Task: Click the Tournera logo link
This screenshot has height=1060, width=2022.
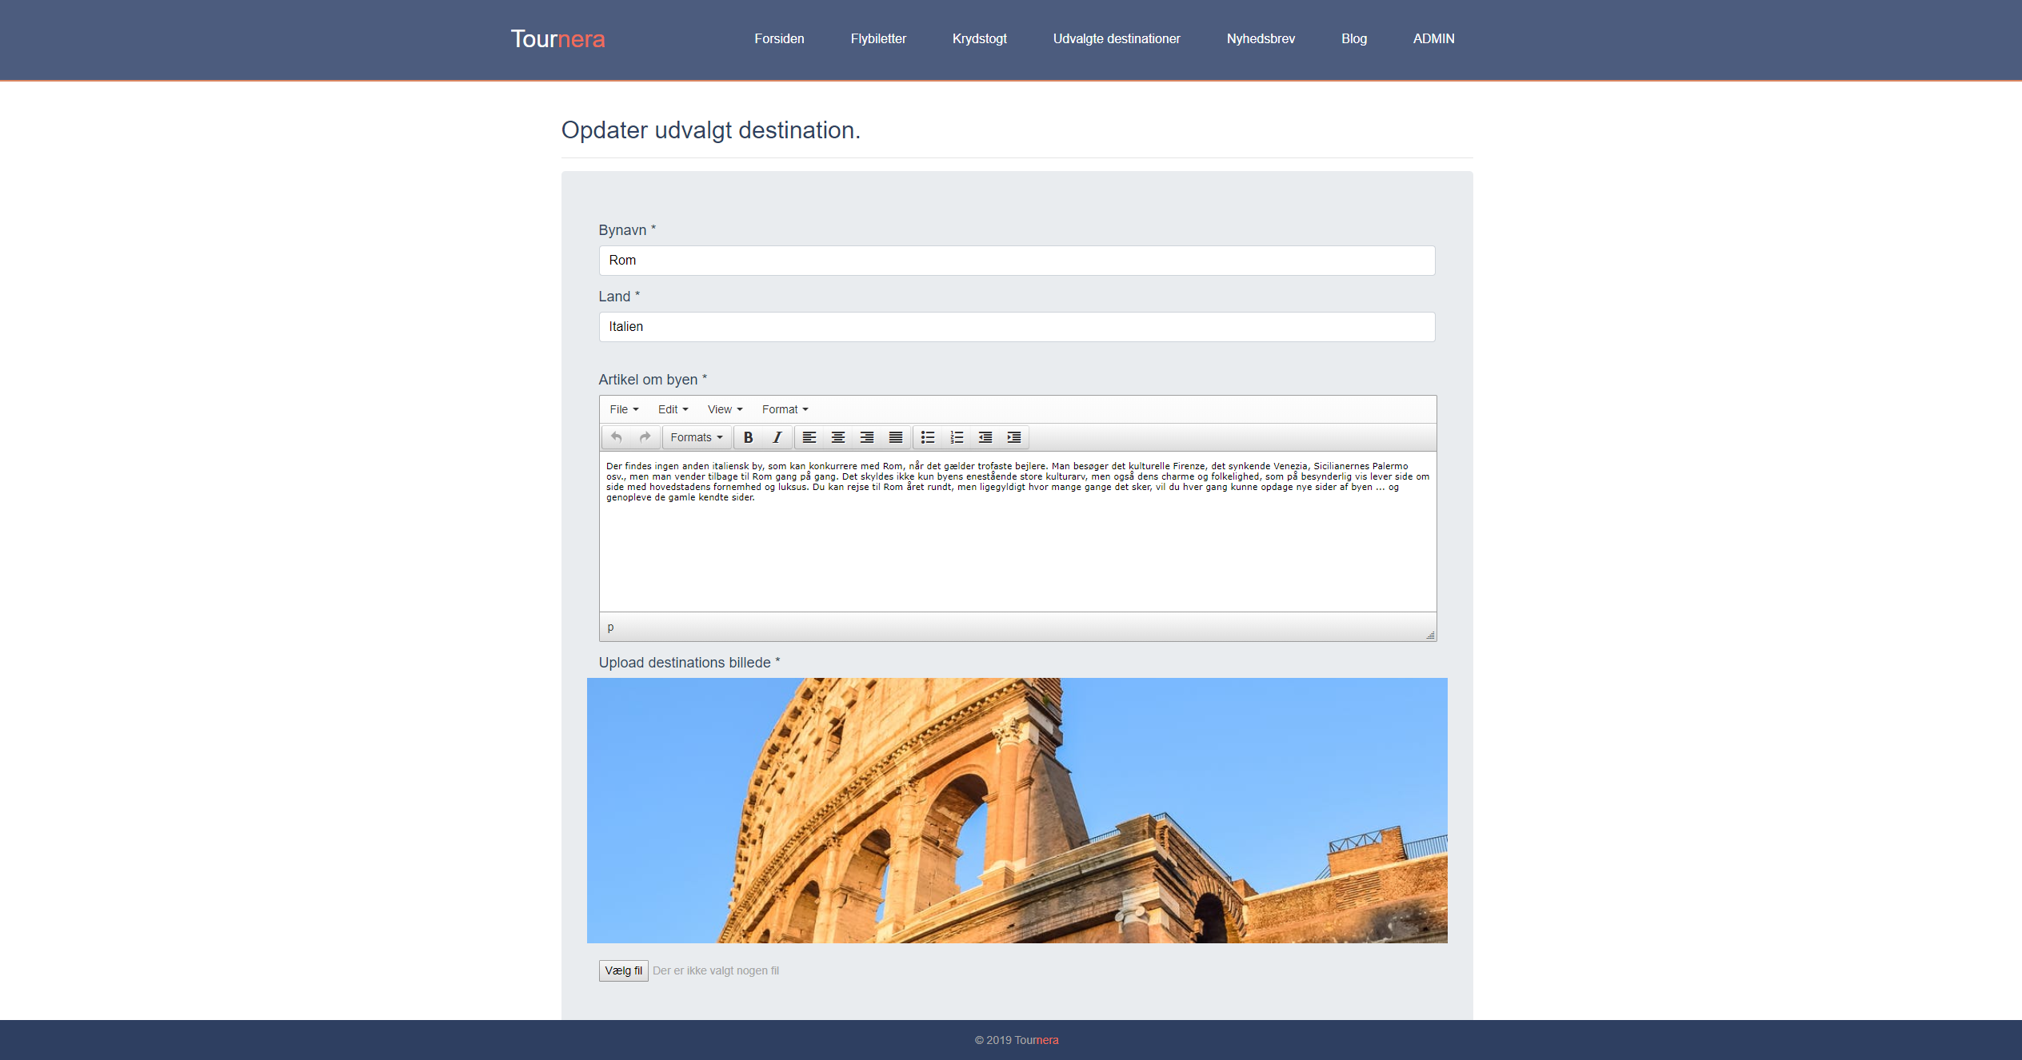Action: [x=557, y=39]
